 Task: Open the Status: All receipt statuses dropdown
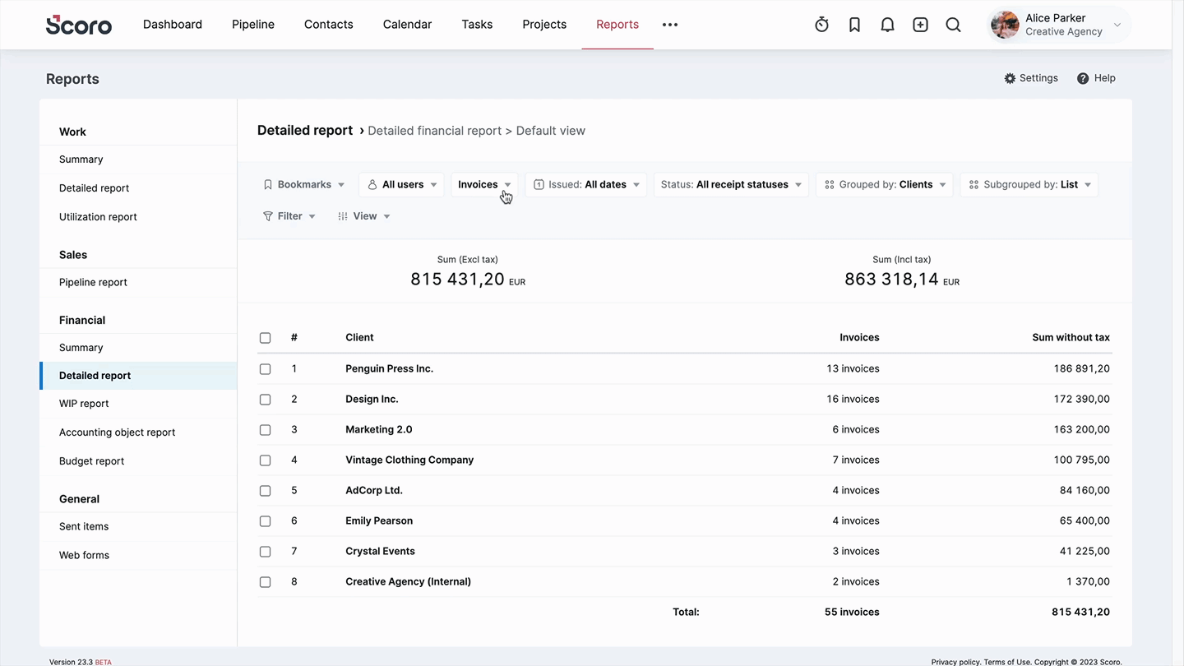click(731, 184)
